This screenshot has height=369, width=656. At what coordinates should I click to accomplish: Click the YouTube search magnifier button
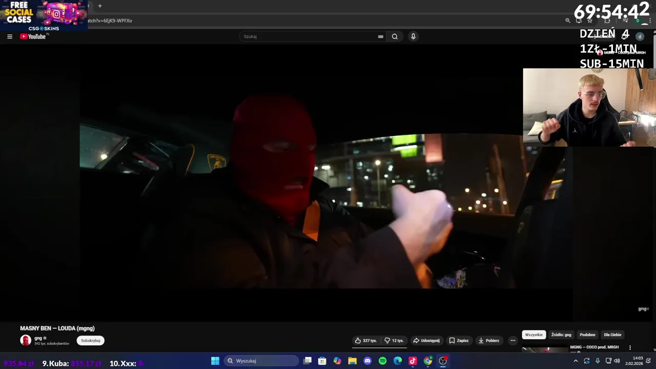coord(395,36)
